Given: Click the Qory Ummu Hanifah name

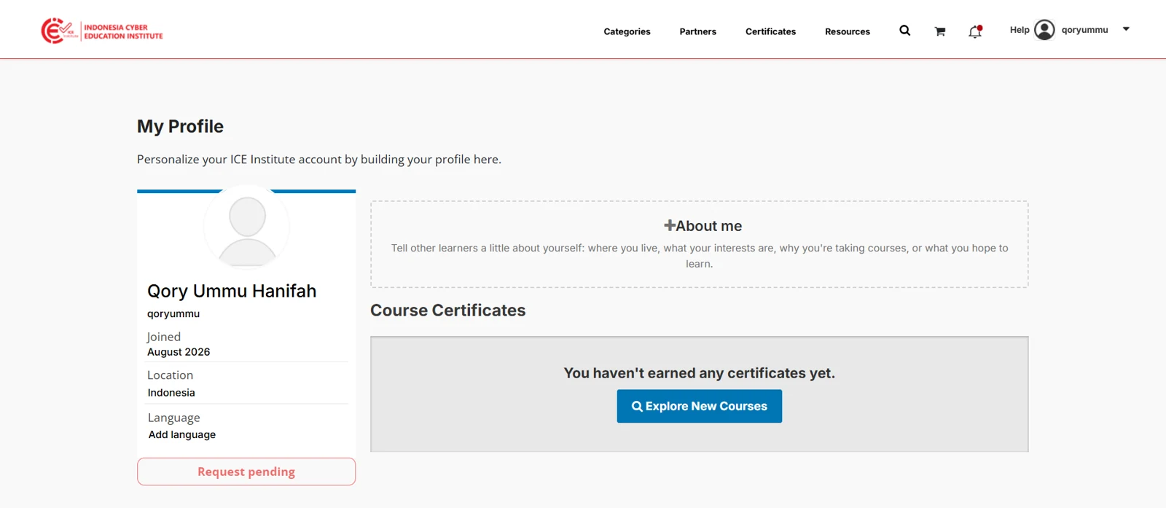Looking at the screenshot, I should [232, 291].
